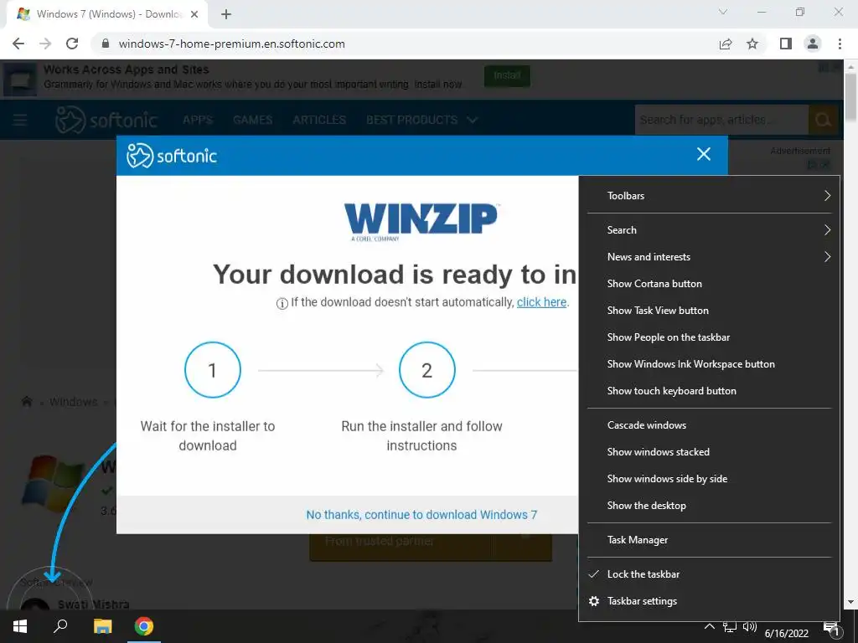Expand the Toolbars submenu

point(709,195)
